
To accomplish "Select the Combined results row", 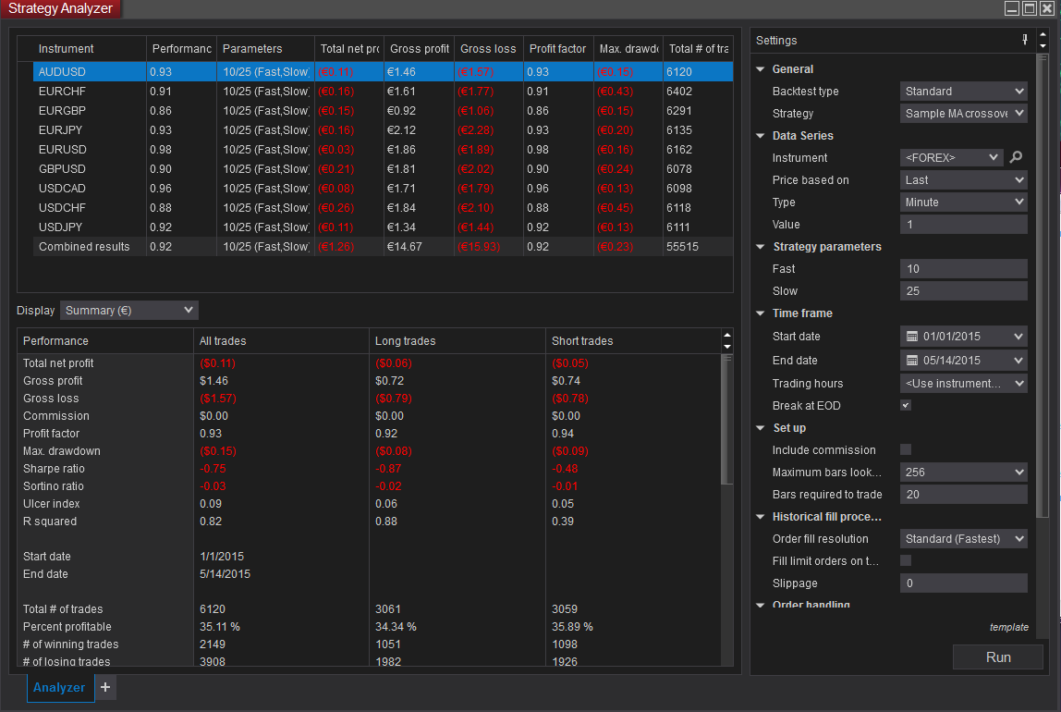I will (x=383, y=247).
